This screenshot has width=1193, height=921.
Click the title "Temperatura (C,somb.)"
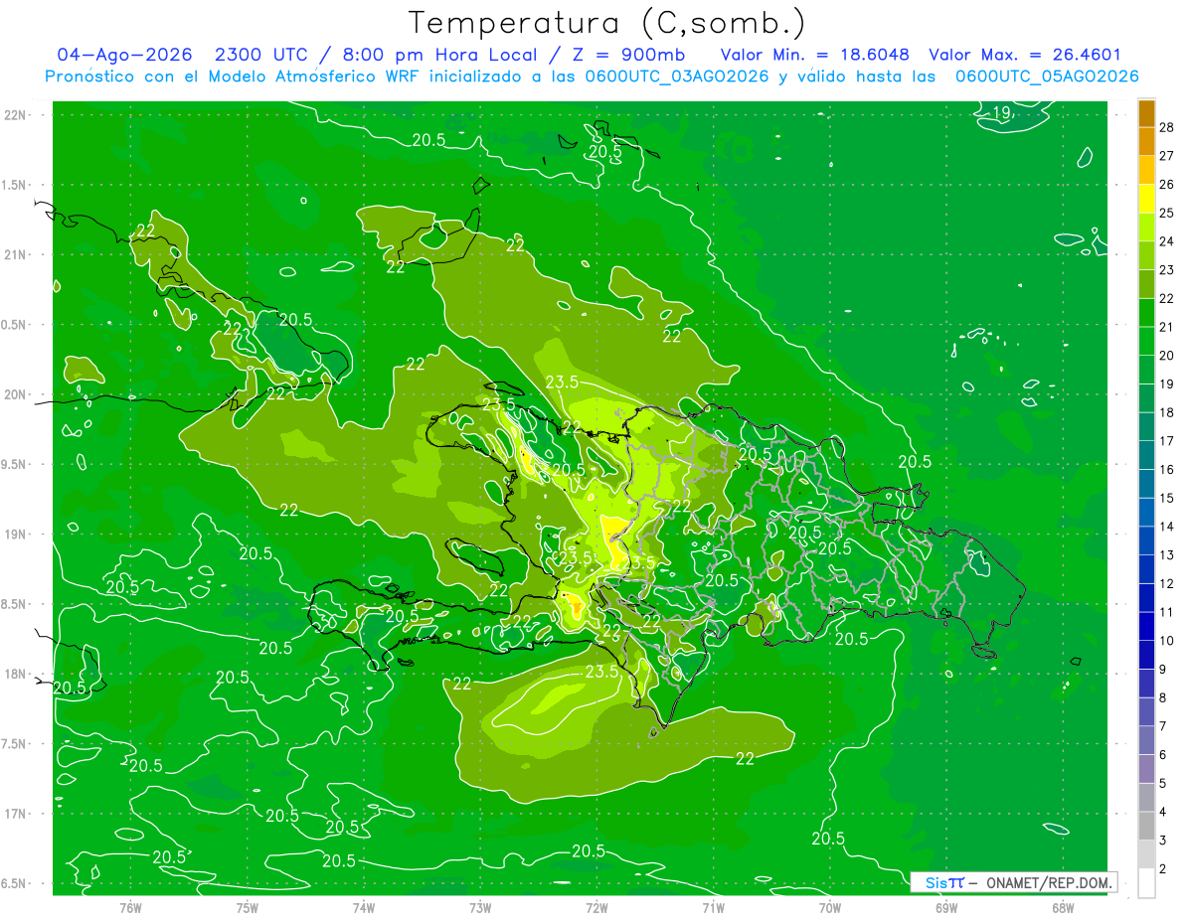(607, 23)
